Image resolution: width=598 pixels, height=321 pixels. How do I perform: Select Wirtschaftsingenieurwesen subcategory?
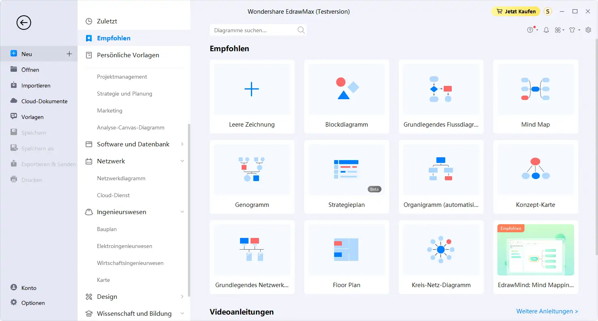pos(130,263)
